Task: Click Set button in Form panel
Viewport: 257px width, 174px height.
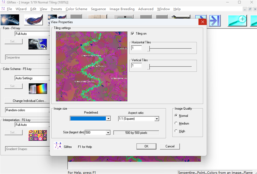Action: 13,41
